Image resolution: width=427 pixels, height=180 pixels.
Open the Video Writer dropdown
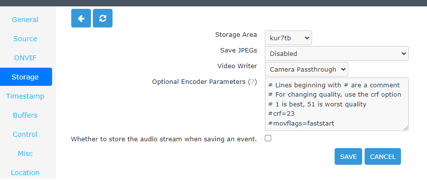[x=306, y=69]
